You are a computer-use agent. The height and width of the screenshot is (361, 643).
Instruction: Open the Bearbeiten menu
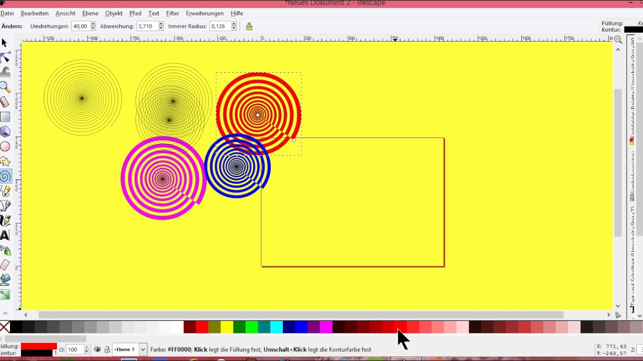point(35,14)
